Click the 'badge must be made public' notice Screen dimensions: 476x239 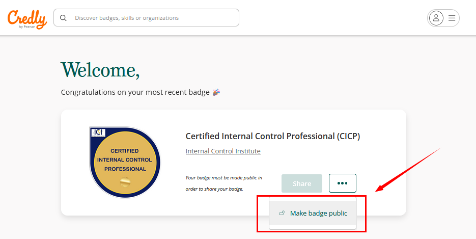223,183
